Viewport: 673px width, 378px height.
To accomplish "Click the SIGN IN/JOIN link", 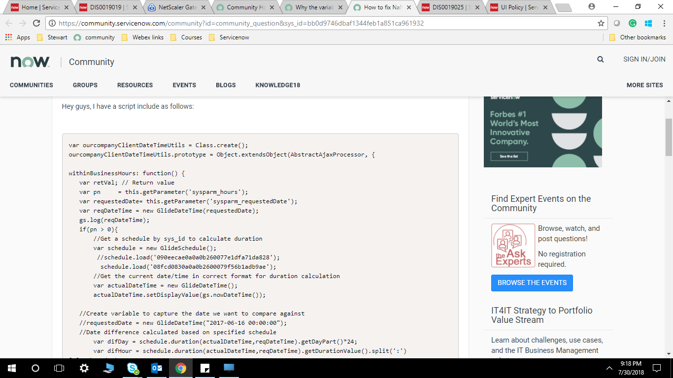I will [x=644, y=59].
